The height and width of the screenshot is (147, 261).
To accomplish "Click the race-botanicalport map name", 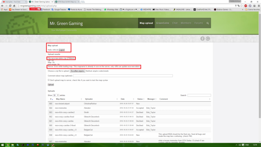I will [x=62, y=104].
